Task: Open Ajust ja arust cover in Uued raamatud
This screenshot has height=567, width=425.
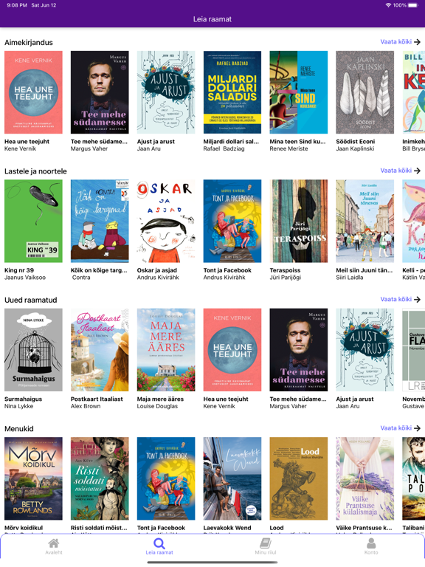Action: 365,350
